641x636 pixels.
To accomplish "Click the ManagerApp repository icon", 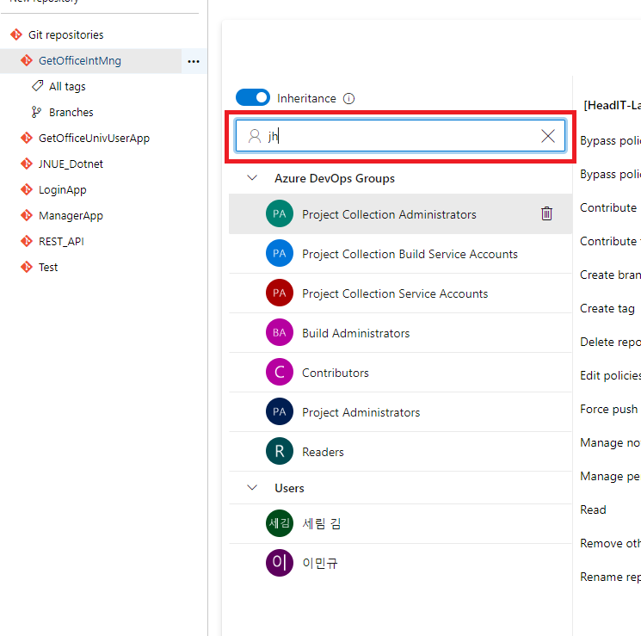I will 27,215.
